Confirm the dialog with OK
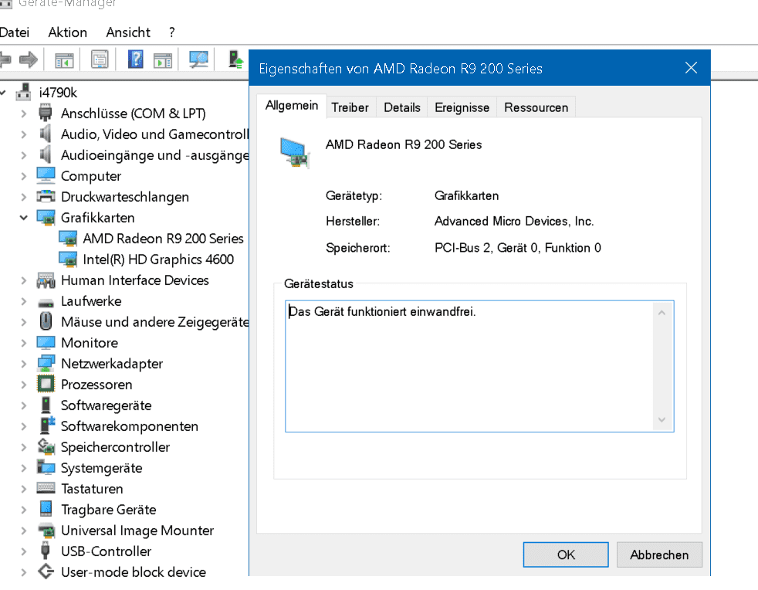The image size is (758, 590). (566, 554)
